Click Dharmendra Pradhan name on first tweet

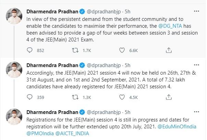click(x=52, y=12)
